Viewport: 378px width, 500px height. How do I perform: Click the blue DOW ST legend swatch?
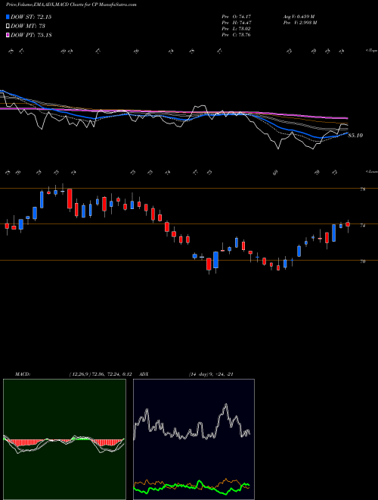click(x=8, y=17)
